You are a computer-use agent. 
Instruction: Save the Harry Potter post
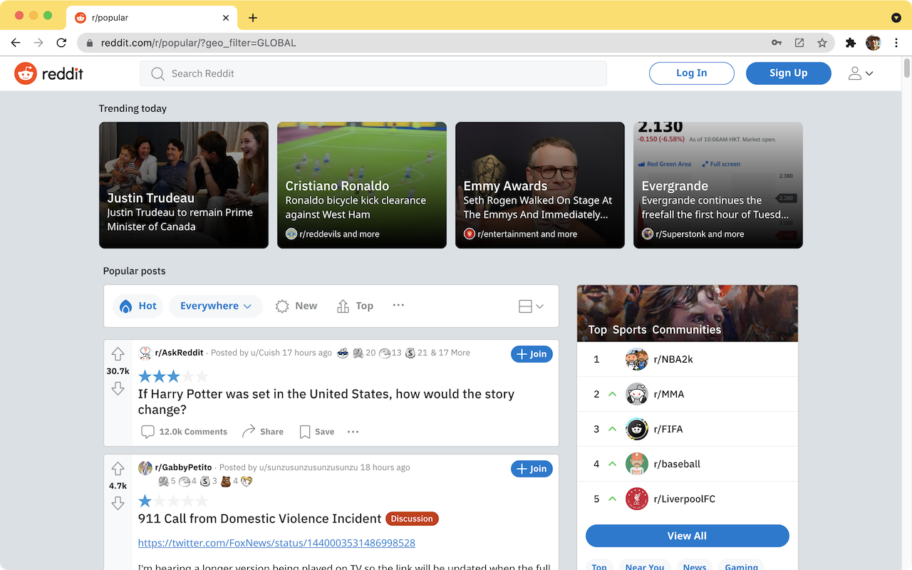click(317, 432)
